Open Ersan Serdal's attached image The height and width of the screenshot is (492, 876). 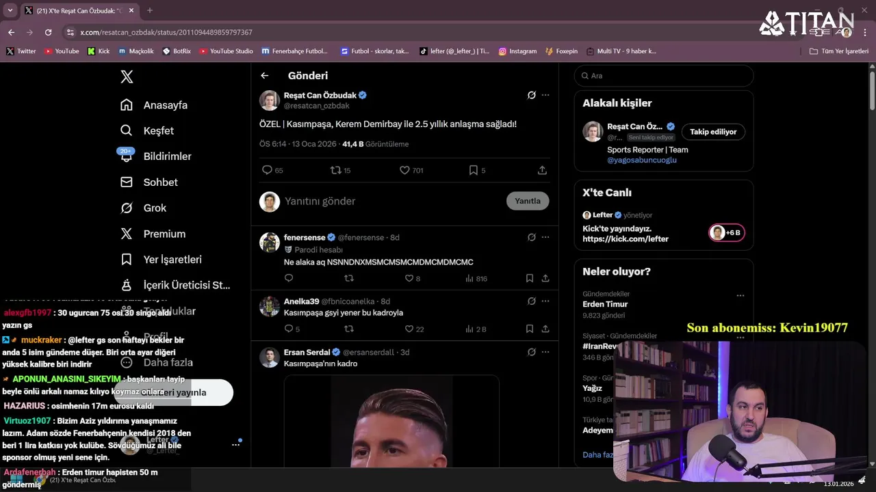click(391, 421)
